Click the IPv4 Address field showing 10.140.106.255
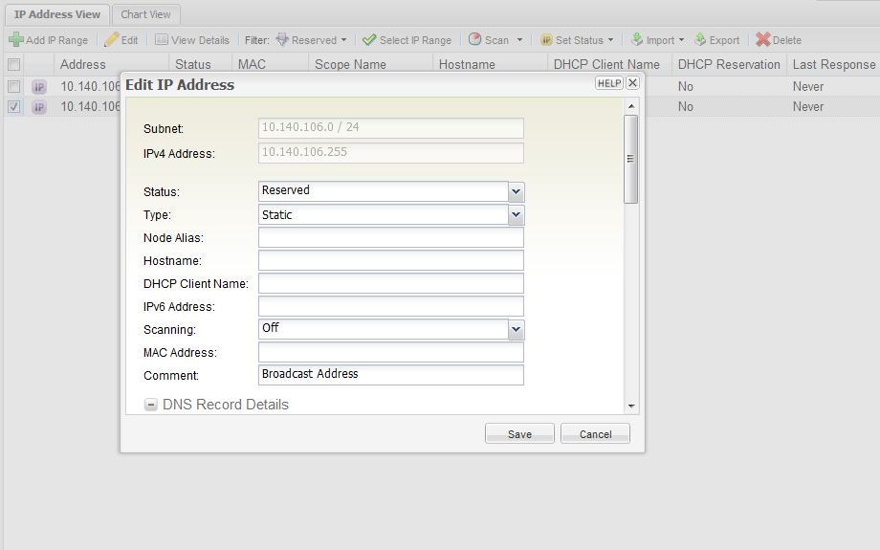 390,153
